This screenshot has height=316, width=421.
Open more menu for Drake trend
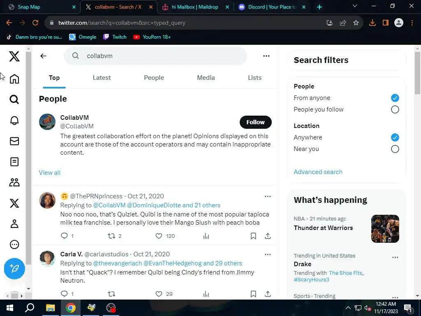pos(395,258)
